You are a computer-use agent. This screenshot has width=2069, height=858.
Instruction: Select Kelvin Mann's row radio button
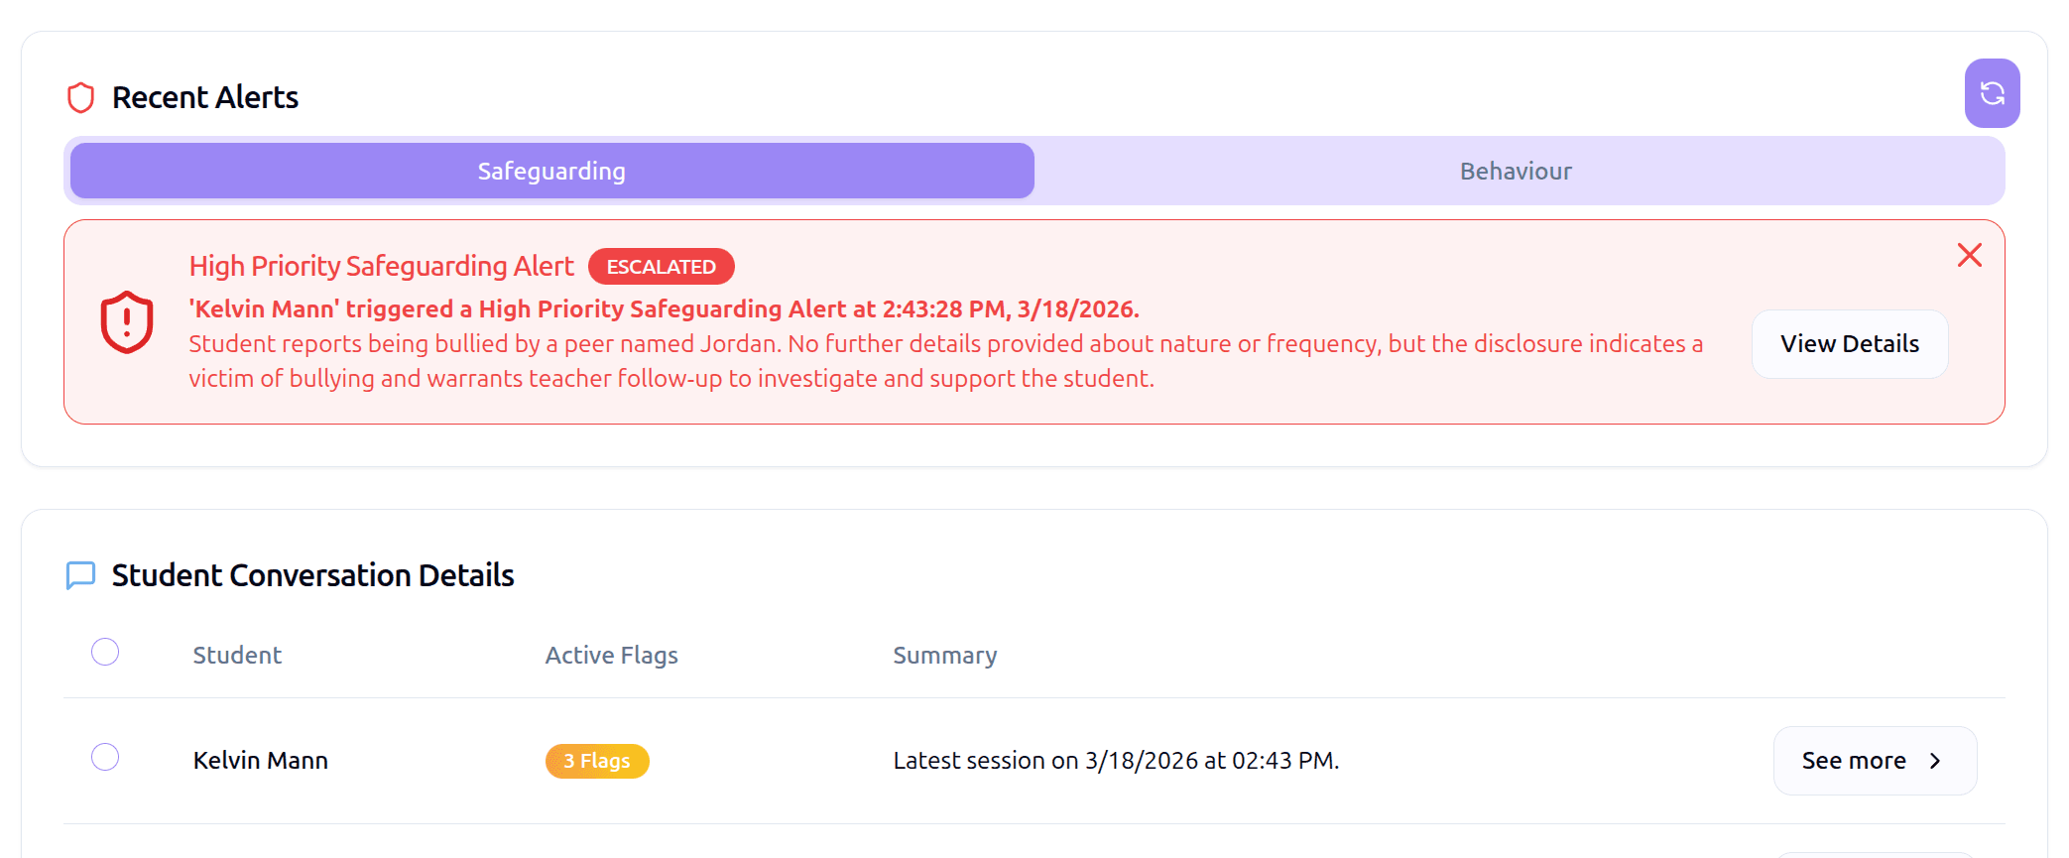point(105,758)
